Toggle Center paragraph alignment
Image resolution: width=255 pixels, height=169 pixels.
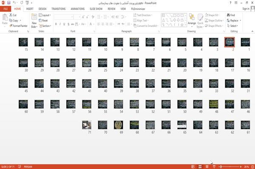[103, 24]
